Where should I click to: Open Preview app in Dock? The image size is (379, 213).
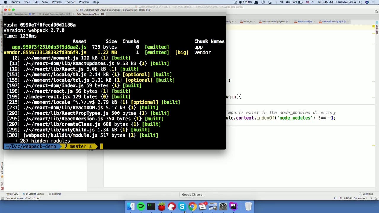[213, 206]
